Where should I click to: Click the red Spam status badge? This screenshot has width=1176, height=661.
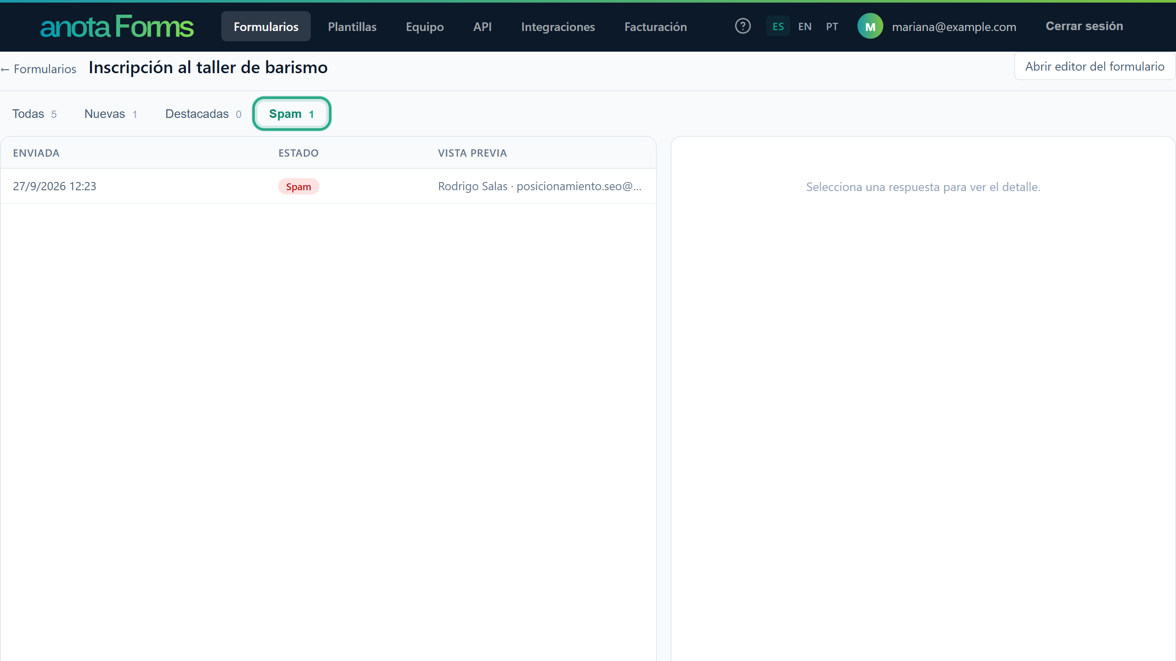(x=299, y=186)
